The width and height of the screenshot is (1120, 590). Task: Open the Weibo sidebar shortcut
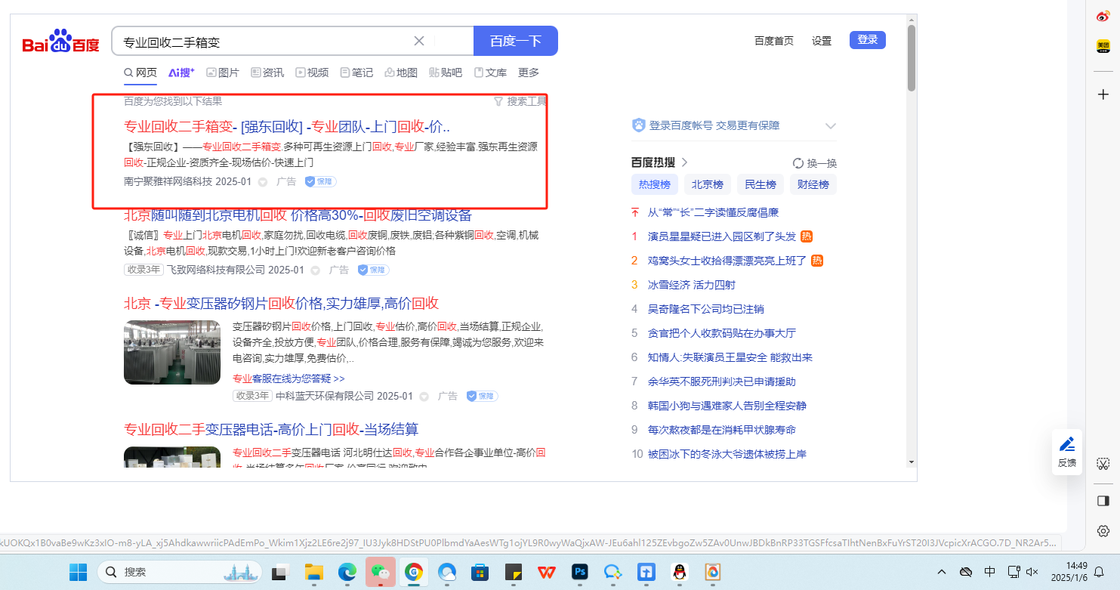[x=1103, y=16]
